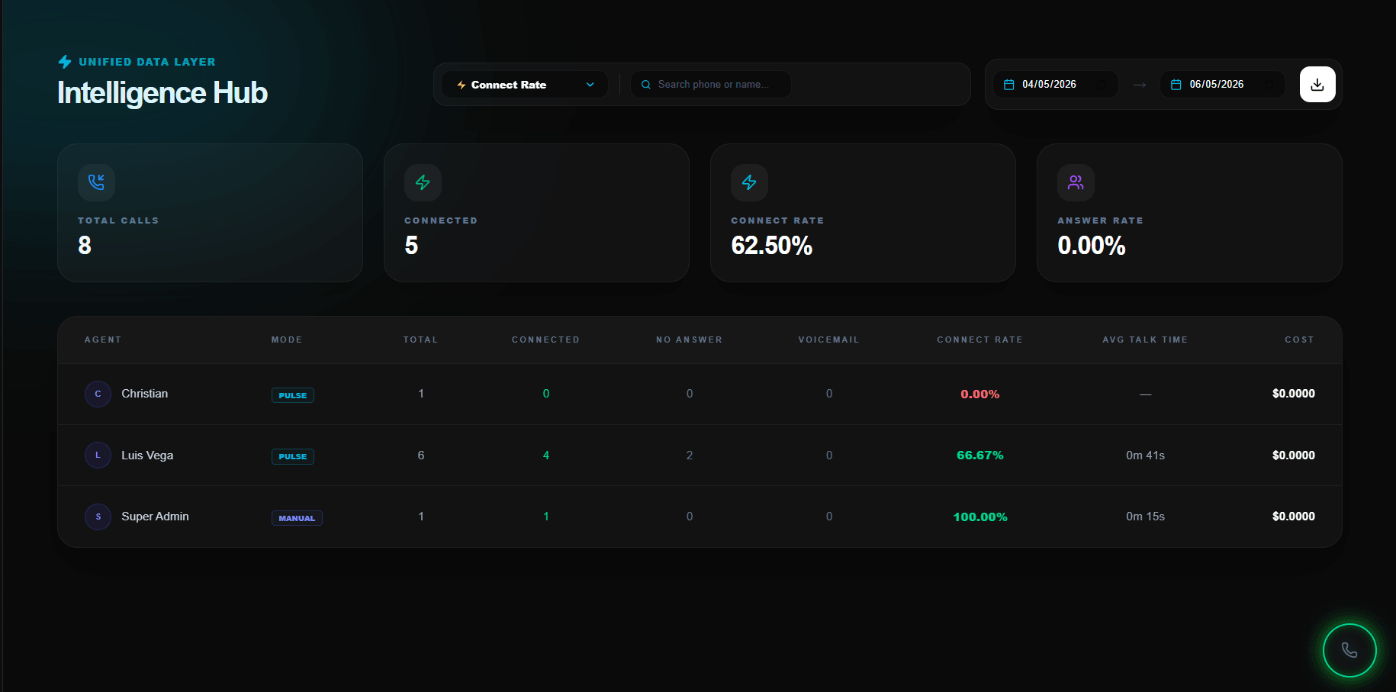Viewport: 1396px width, 692px height.
Task: Click Super Admin's 0m 15s talk time
Action: pyautogui.click(x=1146, y=517)
